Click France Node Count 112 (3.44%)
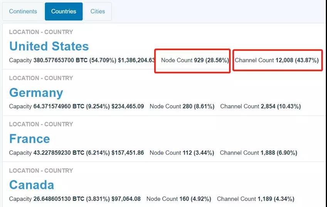 click(x=182, y=153)
